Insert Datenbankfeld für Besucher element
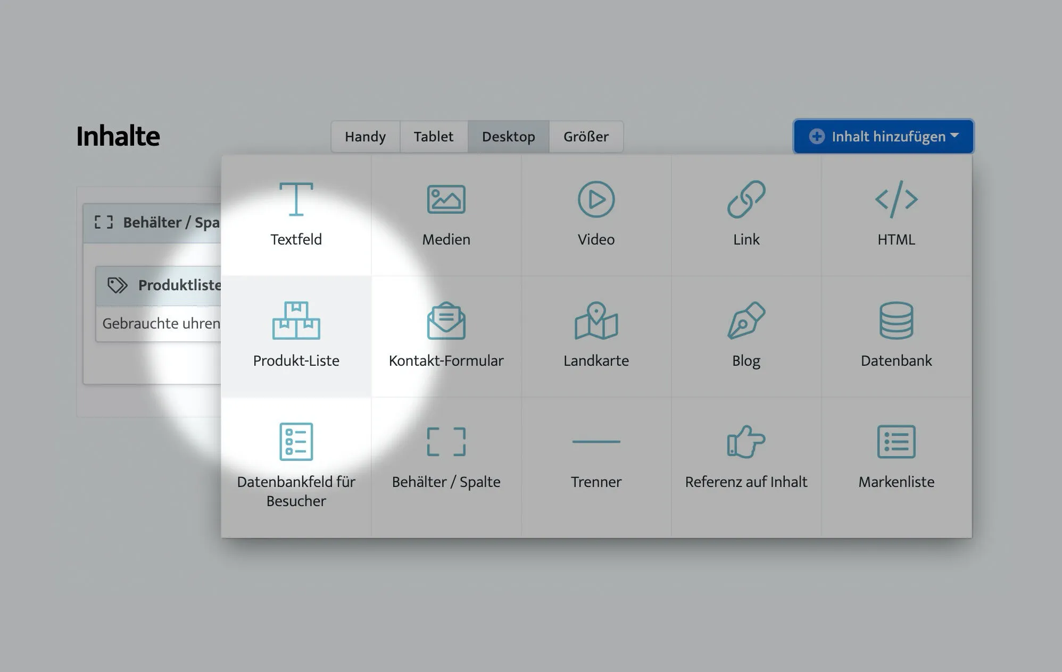 click(296, 442)
